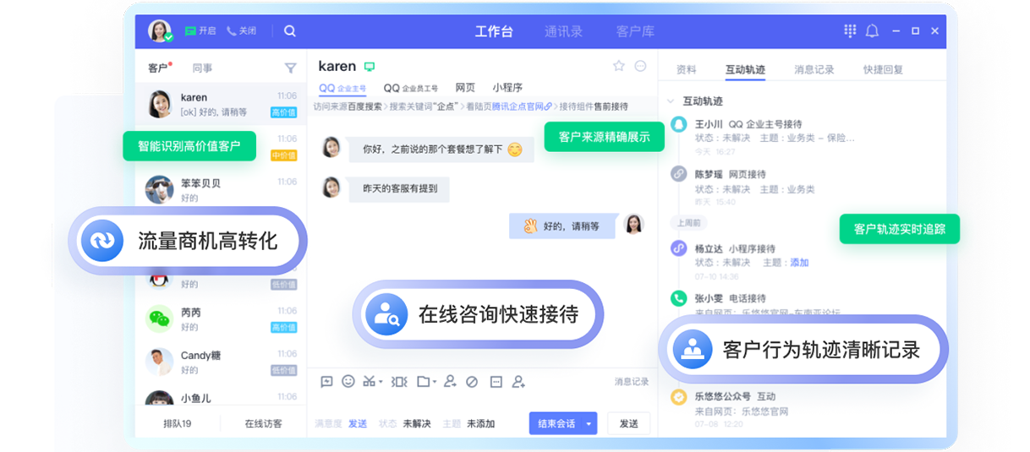Toggle the 关闭 phone status
The width and height of the screenshot is (1030, 452).
point(241,30)
